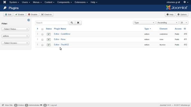Sort by the Status column header
The width and height of the screenshot is (191, 107).
49,29
